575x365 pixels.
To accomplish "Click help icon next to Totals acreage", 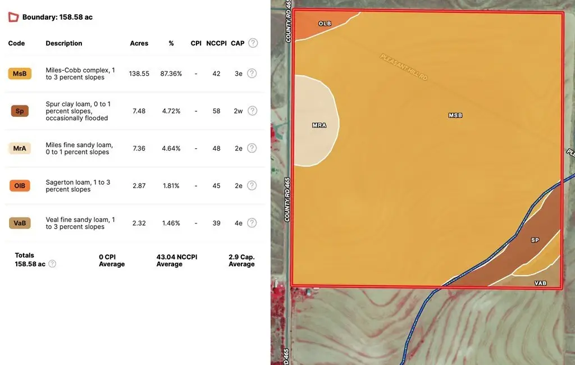I will 52,263.
